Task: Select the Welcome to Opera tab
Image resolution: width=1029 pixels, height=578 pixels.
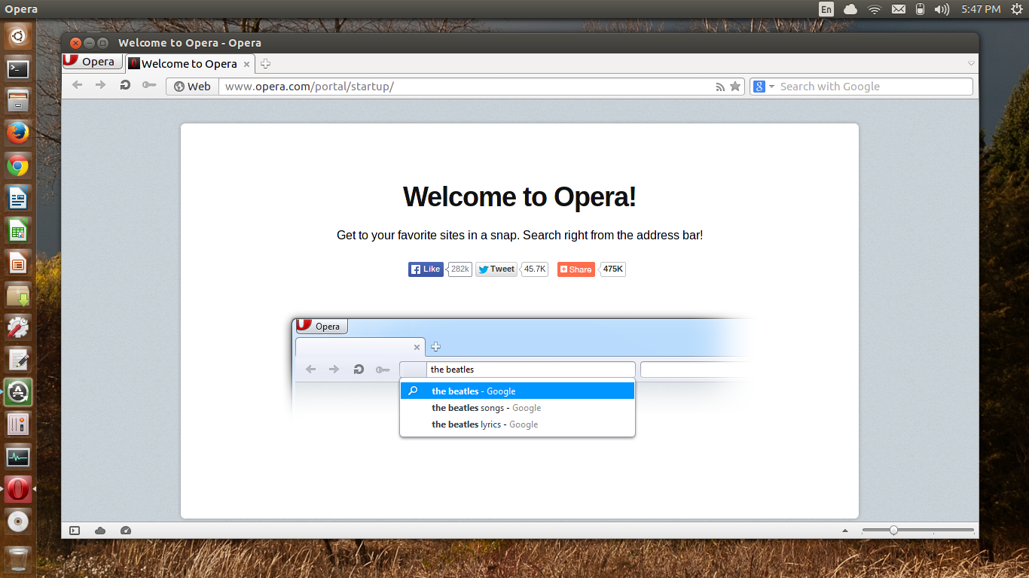Action: pos(190,64)
